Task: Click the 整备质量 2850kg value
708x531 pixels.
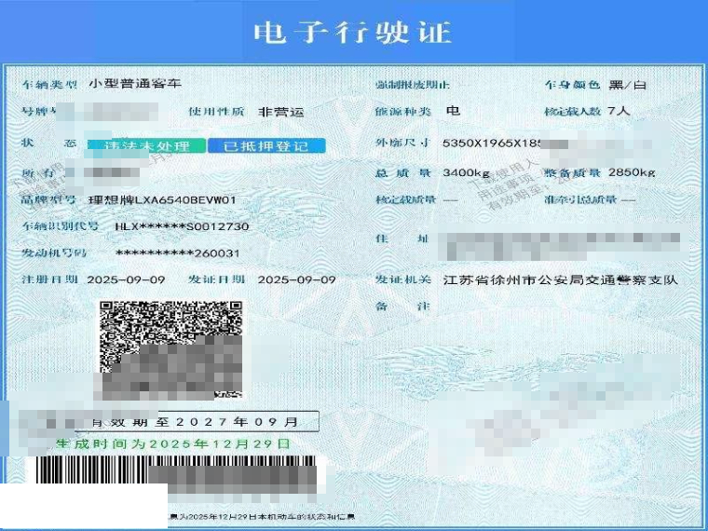Action: (x=631, y=172)
